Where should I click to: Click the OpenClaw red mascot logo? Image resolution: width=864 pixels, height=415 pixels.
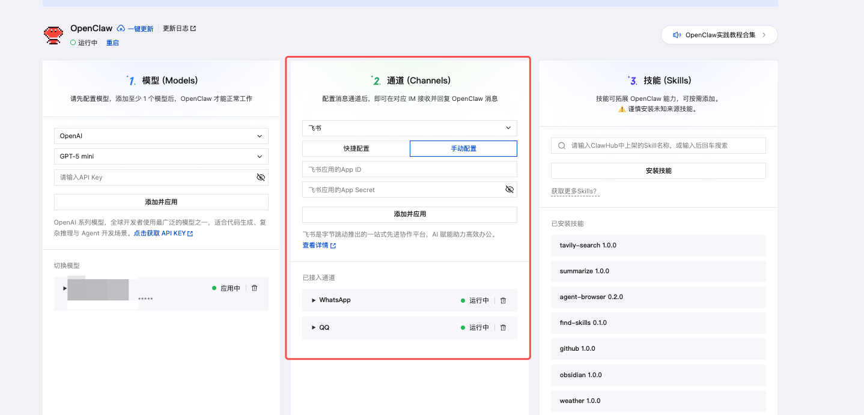pyautogui.click(x=54, y=35)
